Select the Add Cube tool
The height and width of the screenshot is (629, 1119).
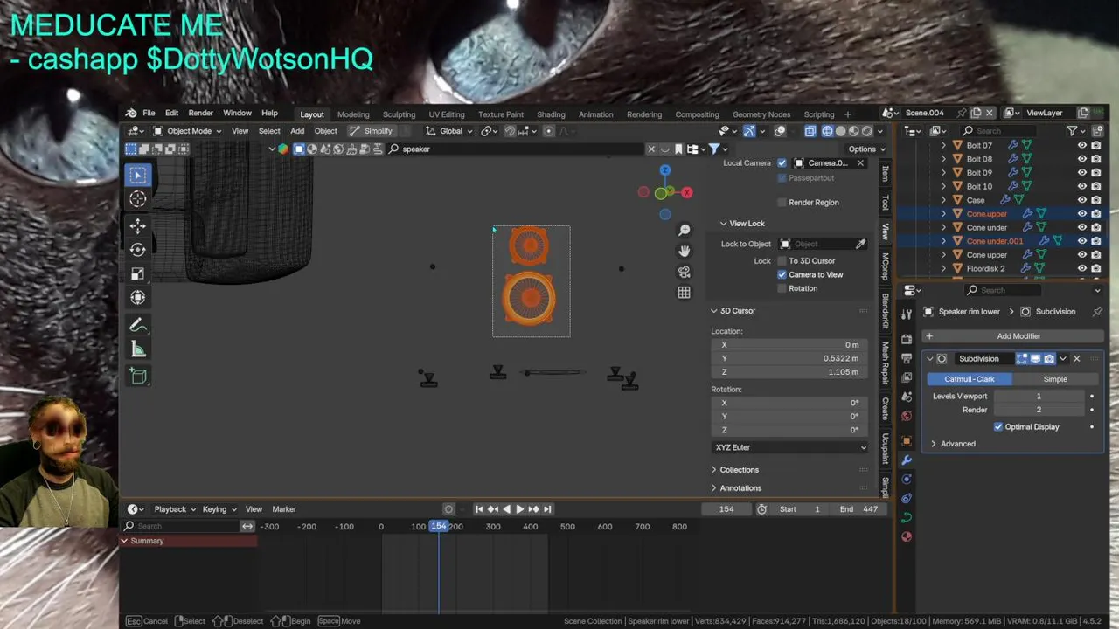pyautogui.click(x=137, y=376)
